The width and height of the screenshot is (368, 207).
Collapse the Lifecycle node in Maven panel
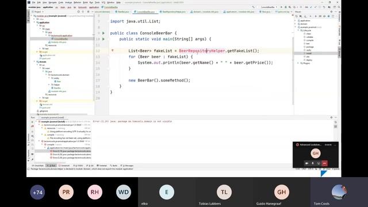(298, 30)
